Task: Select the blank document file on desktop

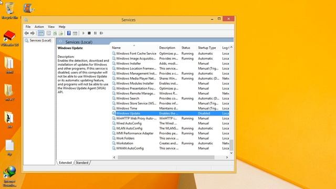Action: (9, 148)
